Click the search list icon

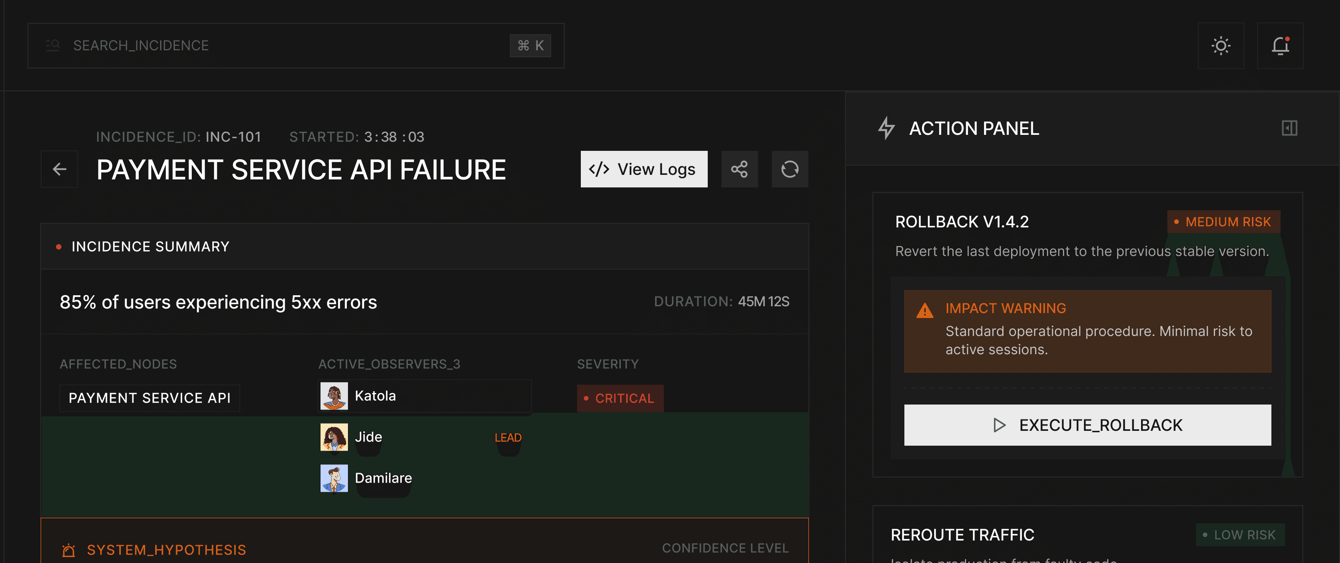53,46
